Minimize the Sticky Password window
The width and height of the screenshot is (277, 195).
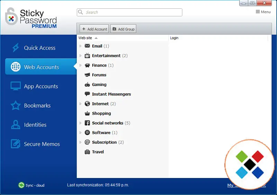pos(244,3)
